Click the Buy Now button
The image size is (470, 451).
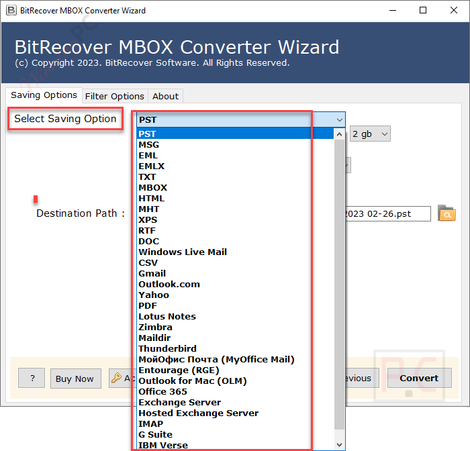[x=75, y=379]
